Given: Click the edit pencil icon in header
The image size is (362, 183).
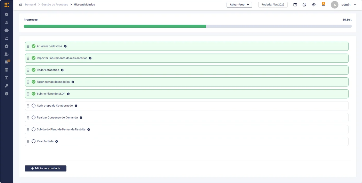Looking at the screenshot, I should 304,5.
